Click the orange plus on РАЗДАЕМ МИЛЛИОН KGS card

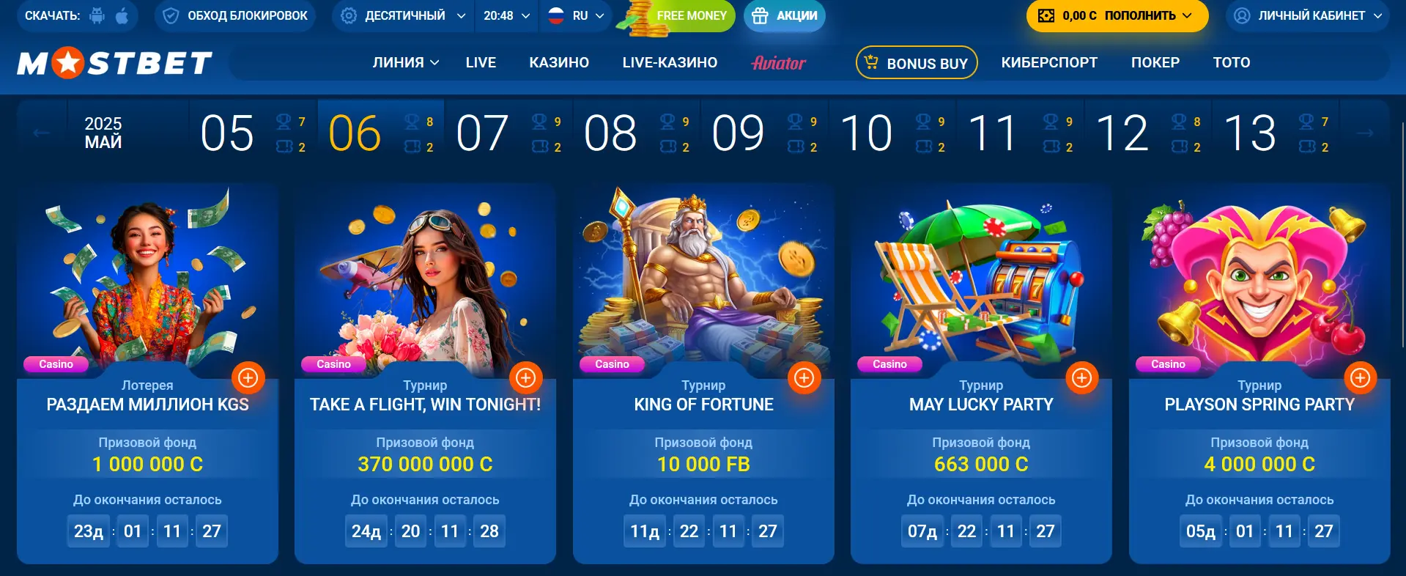click(248, 377)
